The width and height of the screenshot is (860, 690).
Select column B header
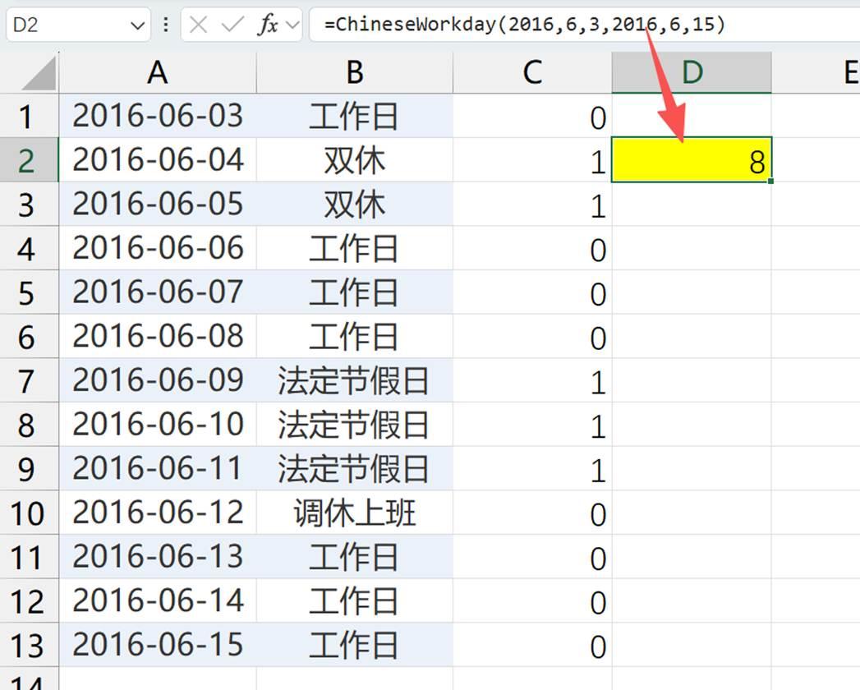pyautogui.click(x=355, y=72)
